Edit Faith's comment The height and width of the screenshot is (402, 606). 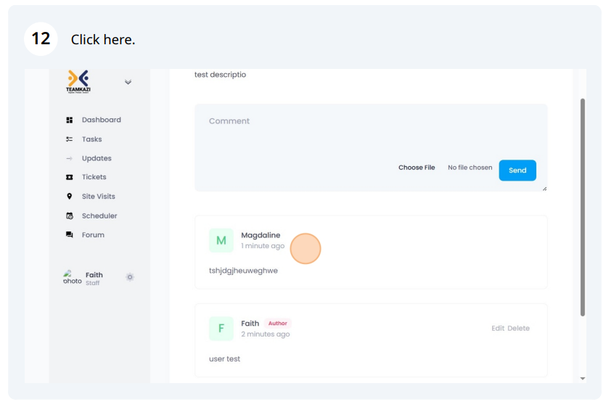pos(497,329)
